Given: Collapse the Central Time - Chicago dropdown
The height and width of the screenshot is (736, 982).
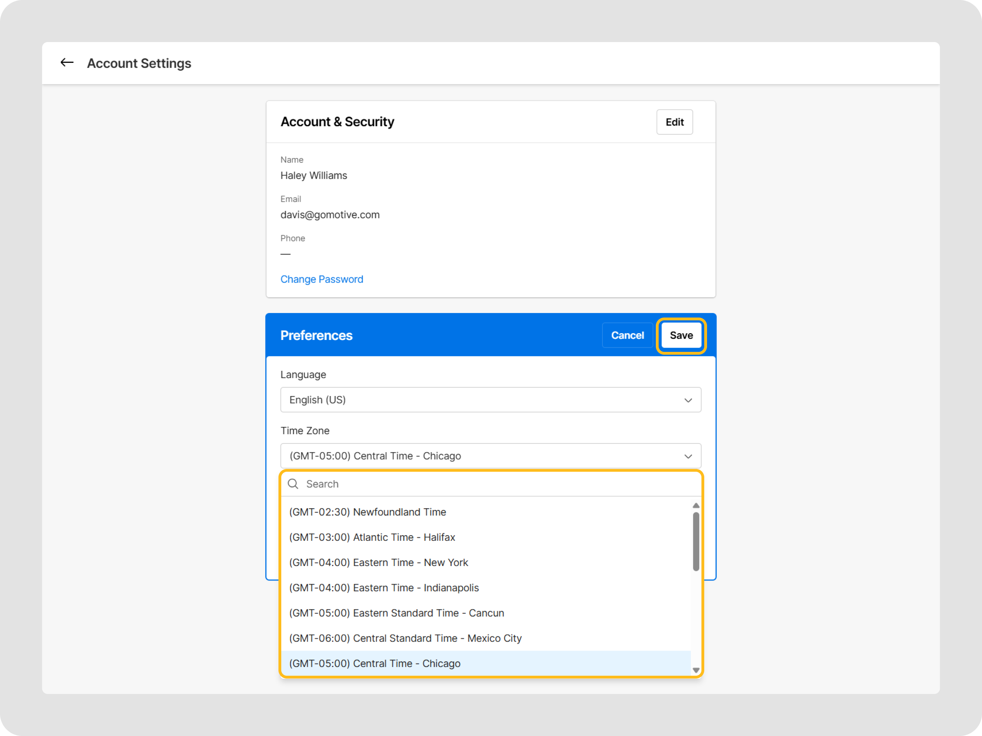Looking at the screenshot, I should click(490, 456).
